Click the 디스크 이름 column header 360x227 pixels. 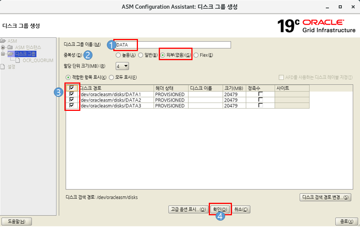click(x=205, y=88)
